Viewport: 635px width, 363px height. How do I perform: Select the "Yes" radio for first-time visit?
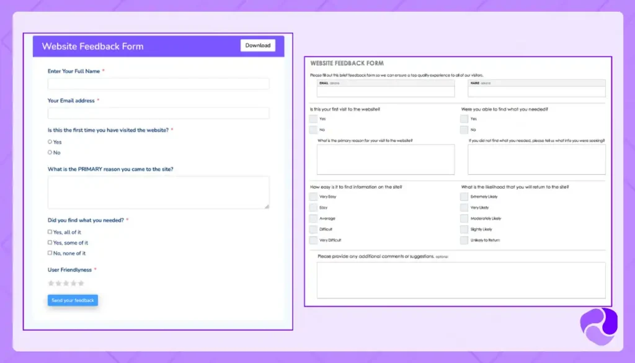[x=50, y=141]
